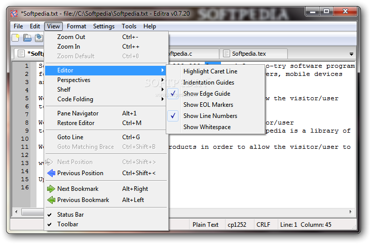
Task: Click the Softpedia.tex tab document icon
Action: click(227, 54)
